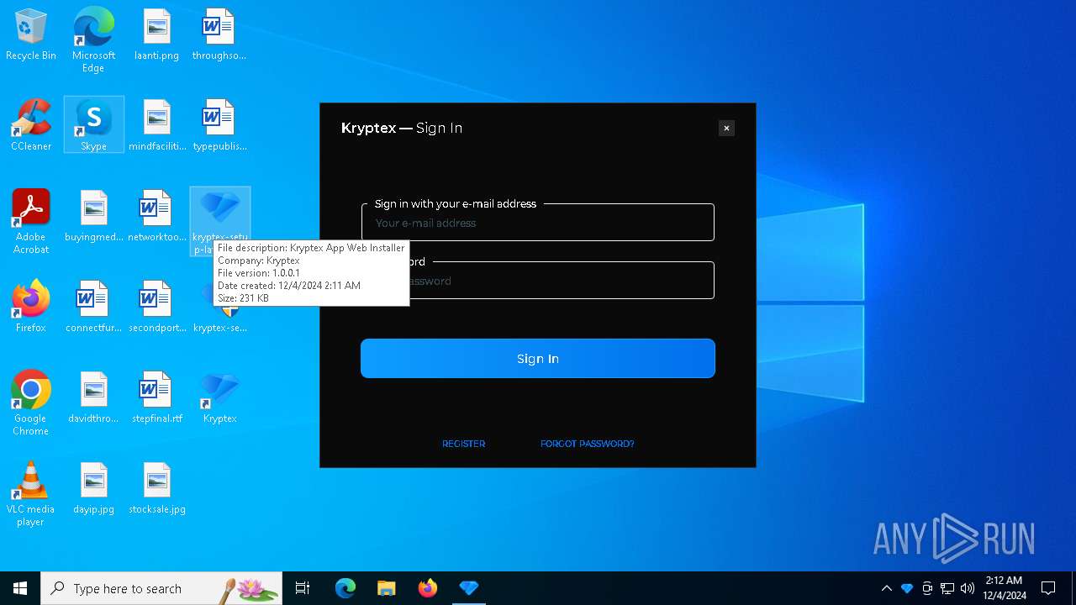Screen dimensions: 1076x605
Task: Select the kryptex-se... file icon
Action: [x=220, y=317]
